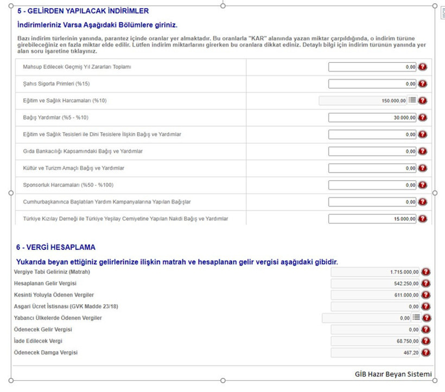Click help icon for Asgari Ücret İstisnası
Screen dimensions: 445x392
(426, 306)
